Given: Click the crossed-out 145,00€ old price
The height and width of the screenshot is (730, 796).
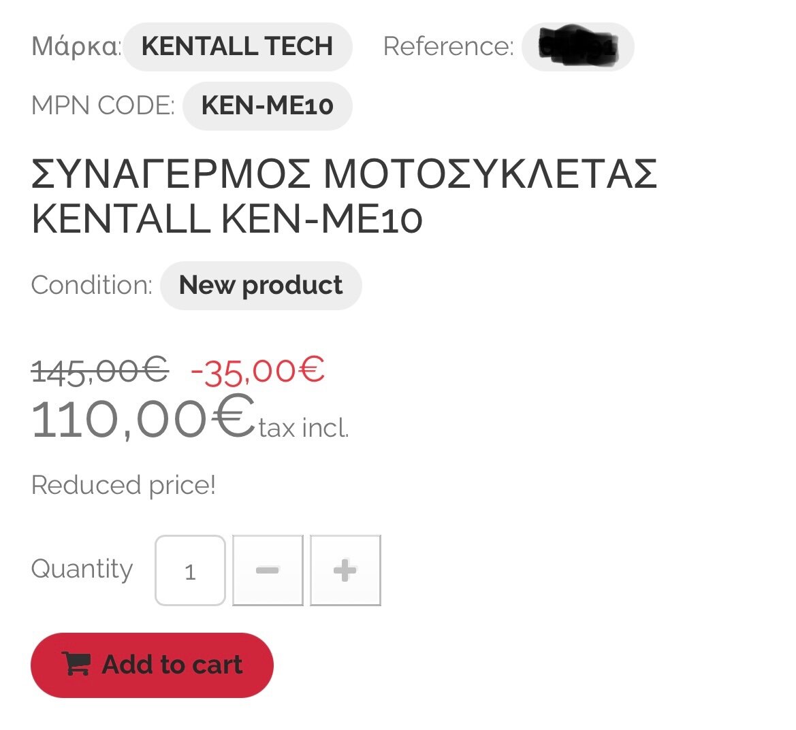Looking at the screenshot, I should (100, 371).
